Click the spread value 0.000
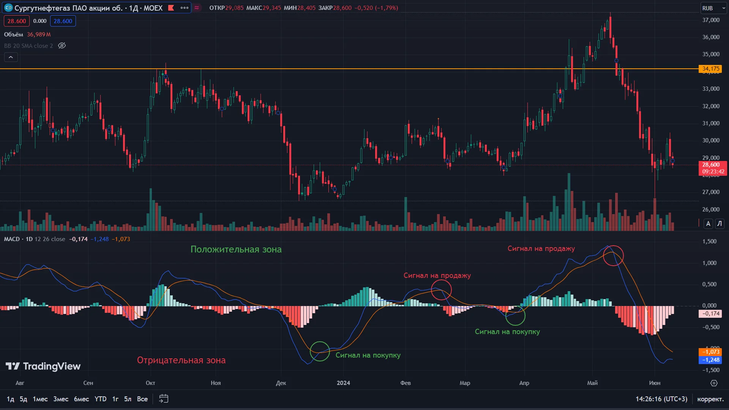 [x=40, y=21]
